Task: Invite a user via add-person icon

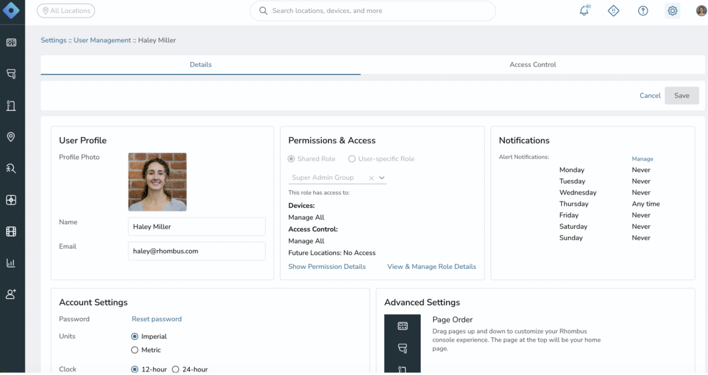Action: tap(11, 294)
